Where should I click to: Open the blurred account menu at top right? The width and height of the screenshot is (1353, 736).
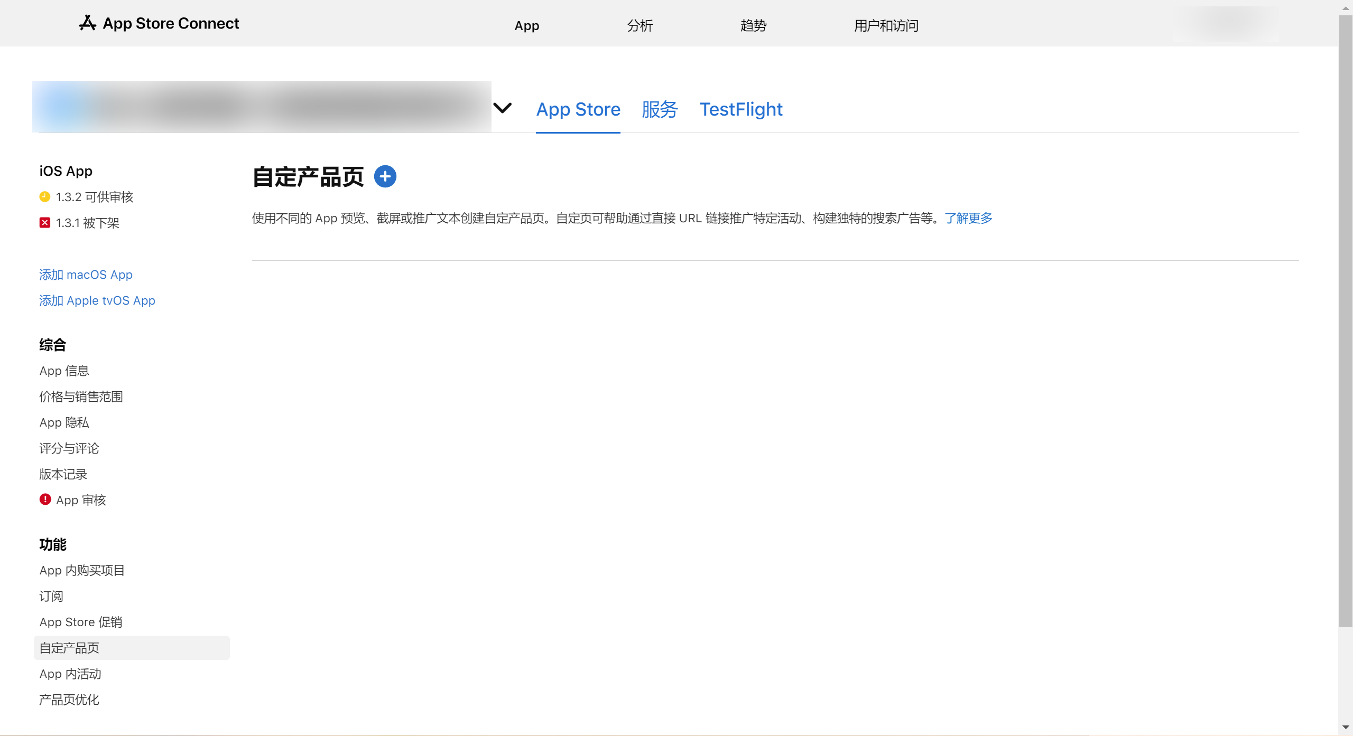pyautogui.click(x=1226, y=24)
